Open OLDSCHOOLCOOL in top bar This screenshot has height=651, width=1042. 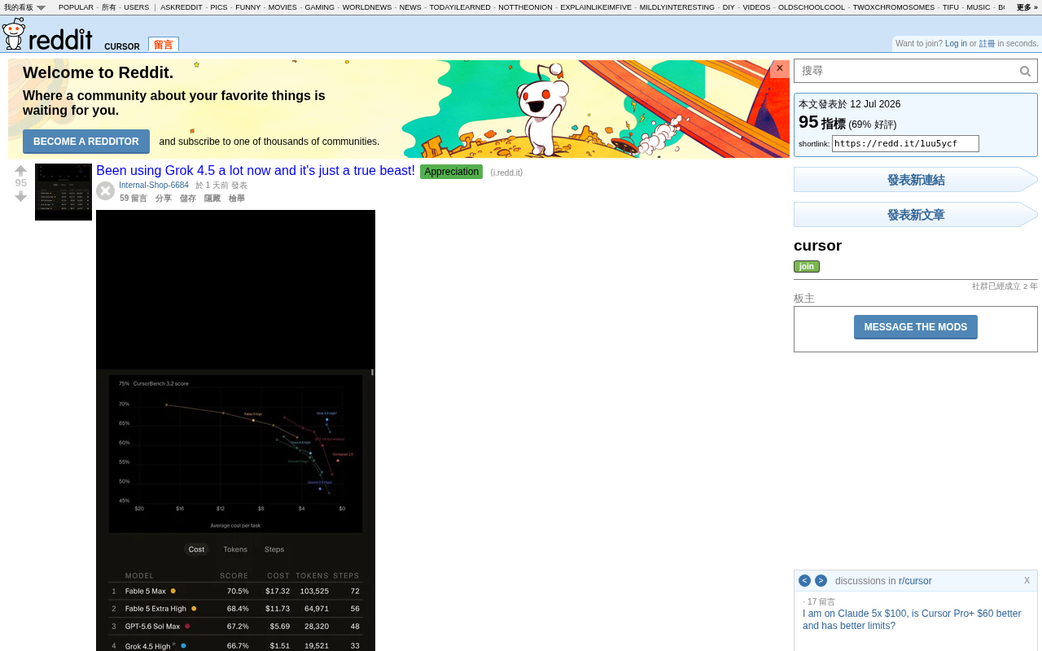coord(812,7)
